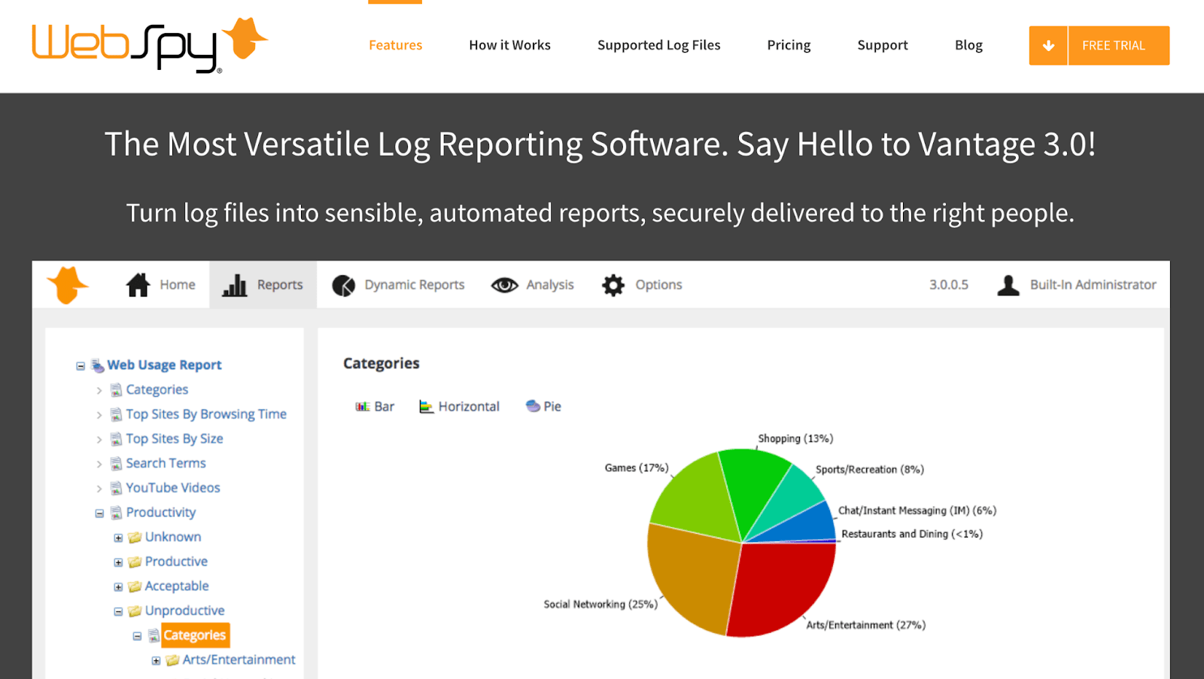Expand the first Categories node under Web Usage Report
Screen dimensions: 1204x679
pyautogui.click(x=99, y=390)
